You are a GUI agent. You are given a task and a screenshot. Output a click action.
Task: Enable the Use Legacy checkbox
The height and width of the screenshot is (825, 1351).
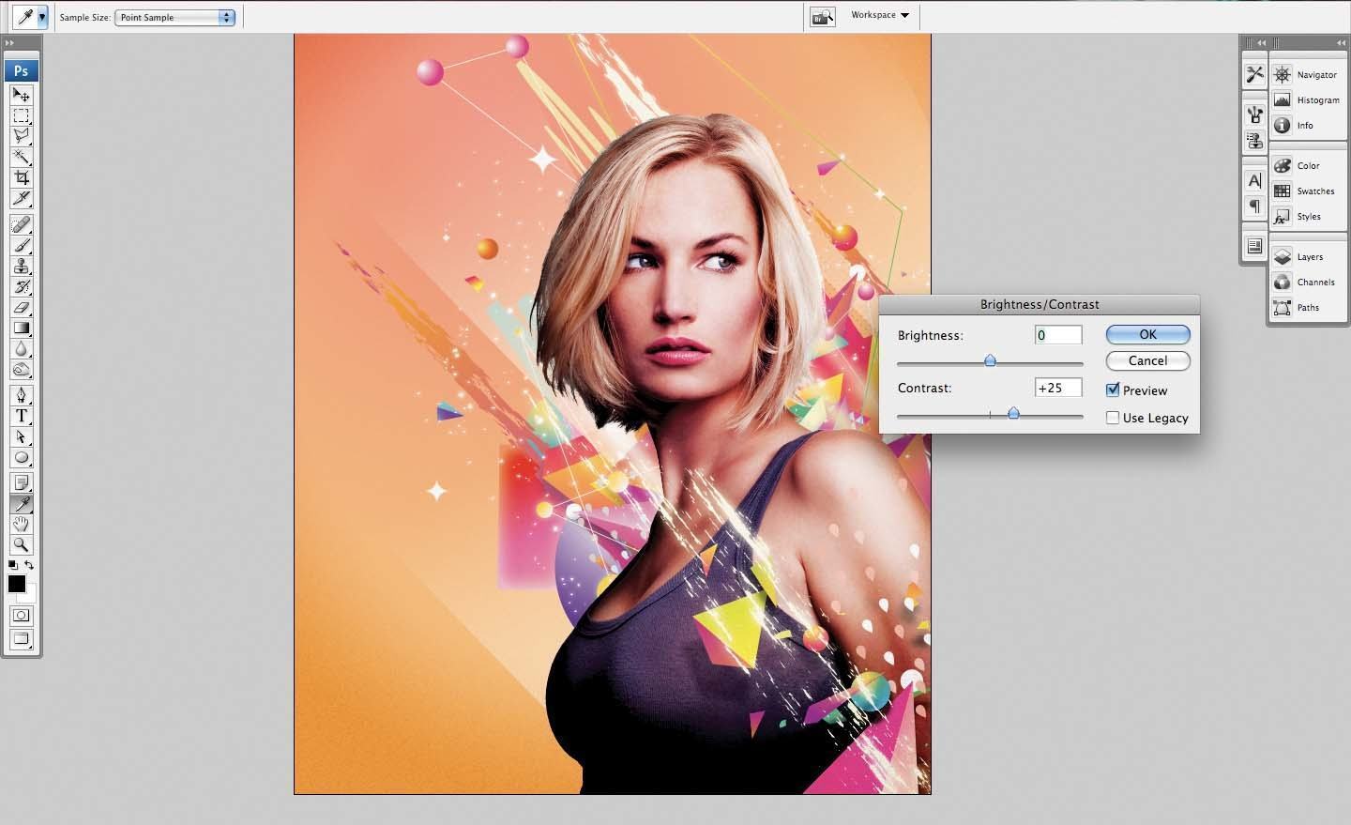coord(1113,418)
